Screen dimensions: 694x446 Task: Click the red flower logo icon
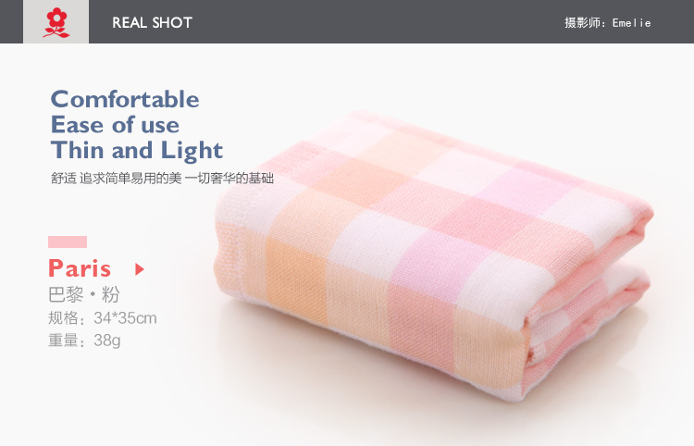point(56,22)
